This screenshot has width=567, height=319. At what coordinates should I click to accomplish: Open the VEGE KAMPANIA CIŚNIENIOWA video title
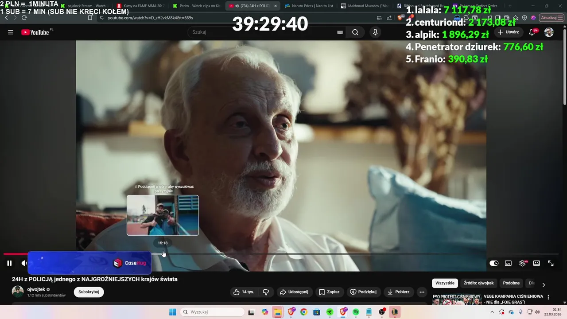tap(513, 299)
